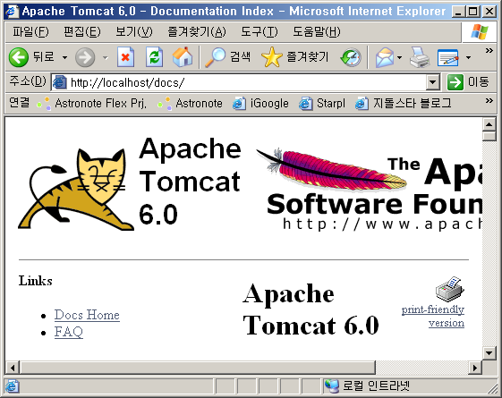
Task: Click the Mail envelope icon
Action: point(385,57)
